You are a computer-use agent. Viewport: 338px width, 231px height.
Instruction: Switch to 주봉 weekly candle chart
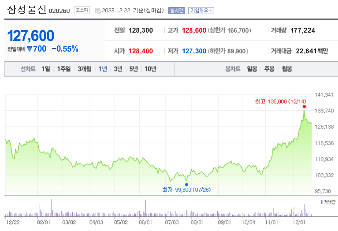(x=269, y=69)
